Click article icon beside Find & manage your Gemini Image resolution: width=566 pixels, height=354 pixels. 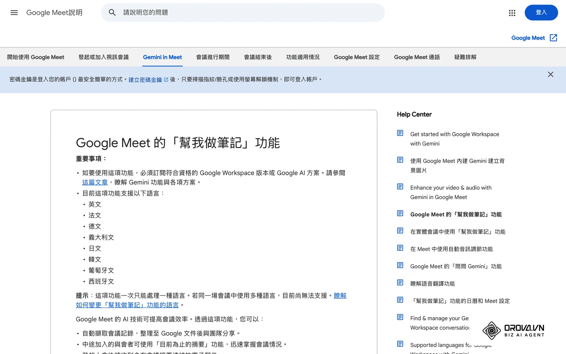pos(400,317)
